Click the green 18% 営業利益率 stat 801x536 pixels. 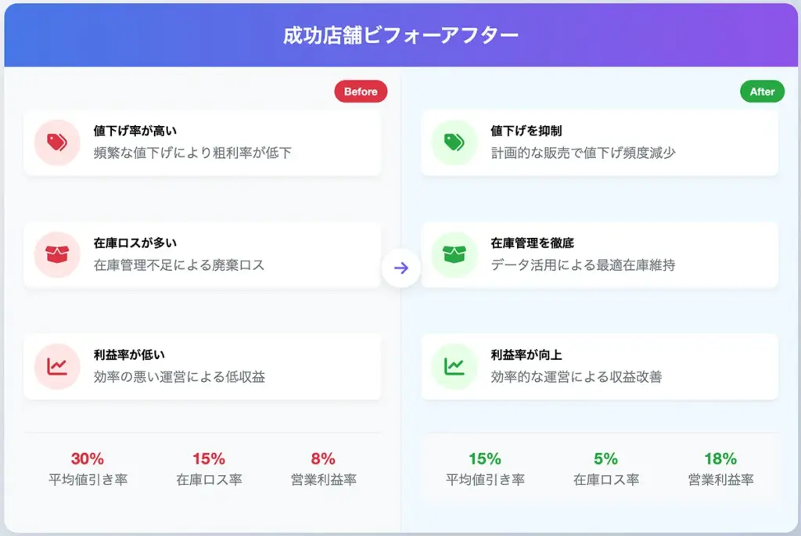point(720,469)
